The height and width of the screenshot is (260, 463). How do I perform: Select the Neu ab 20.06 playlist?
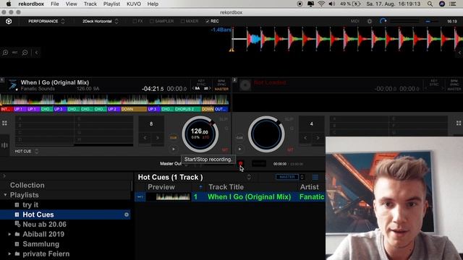44,225
